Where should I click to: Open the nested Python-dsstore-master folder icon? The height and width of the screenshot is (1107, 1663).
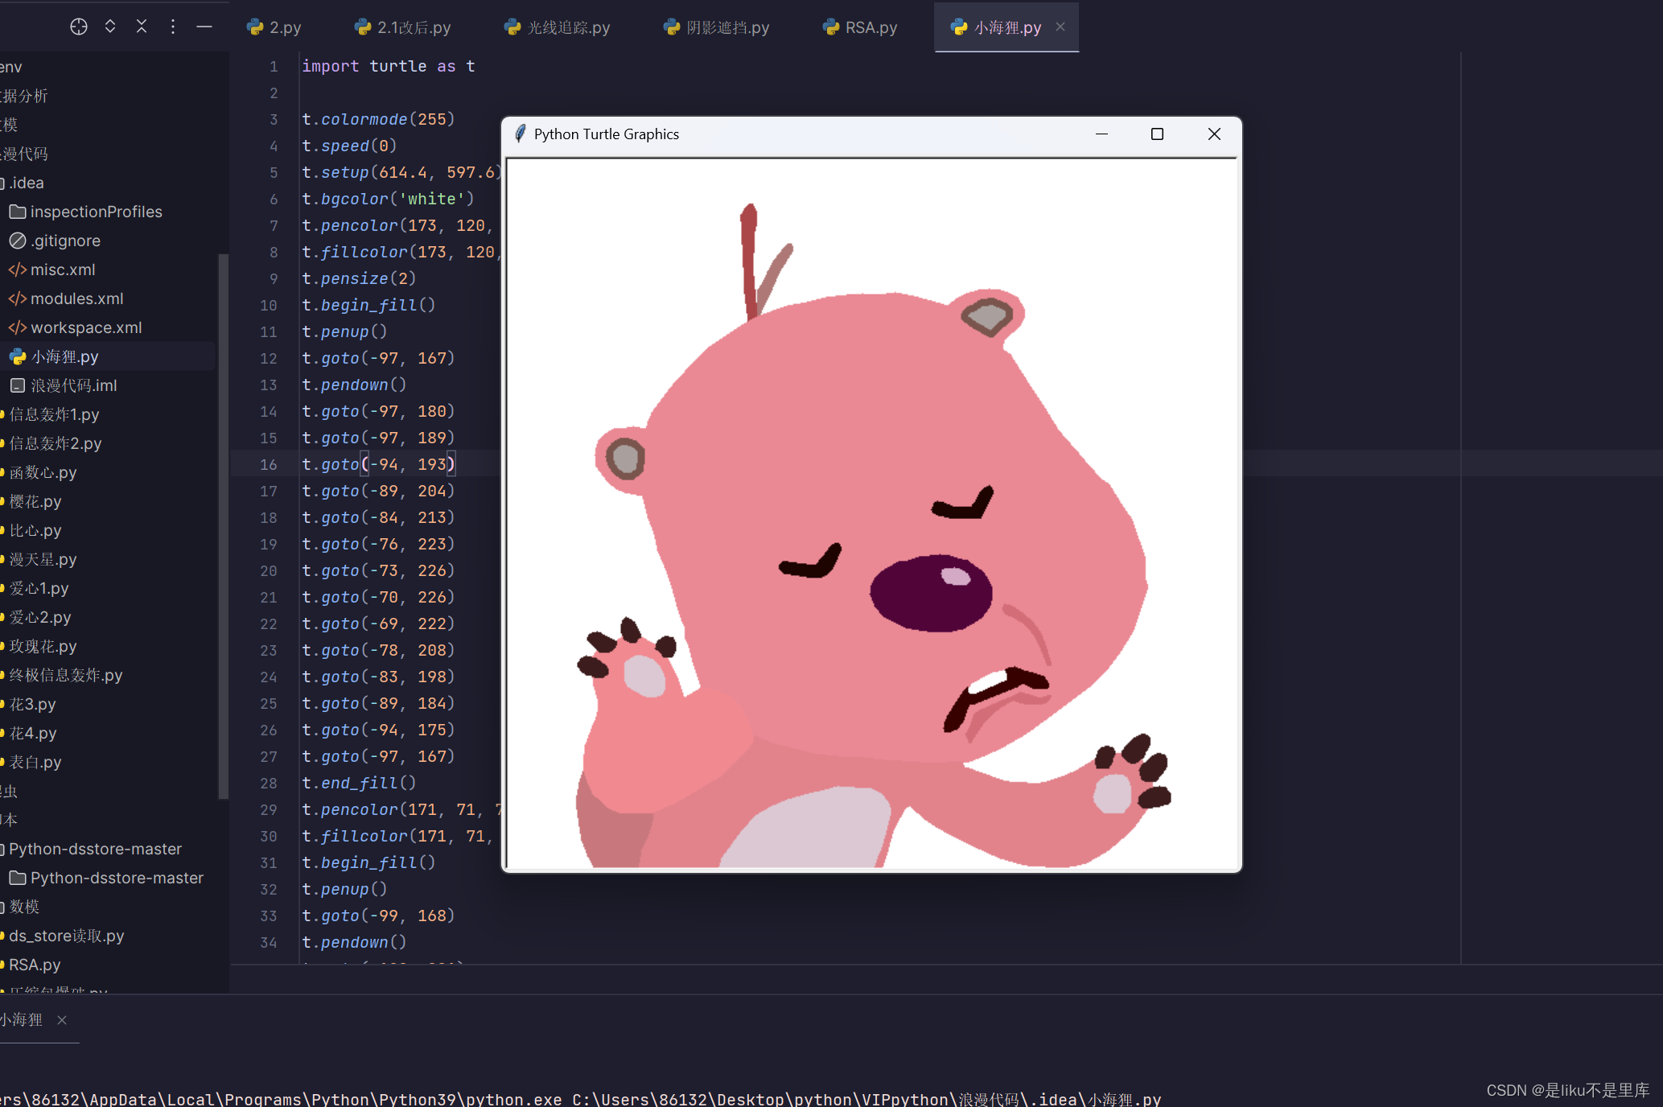(x=18, y=878)
